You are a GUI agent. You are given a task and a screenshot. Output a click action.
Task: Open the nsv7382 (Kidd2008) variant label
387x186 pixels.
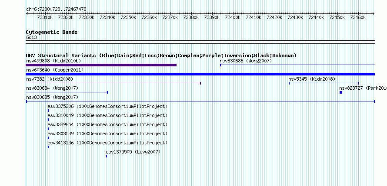pyautogui.click(x=50, y=79)
